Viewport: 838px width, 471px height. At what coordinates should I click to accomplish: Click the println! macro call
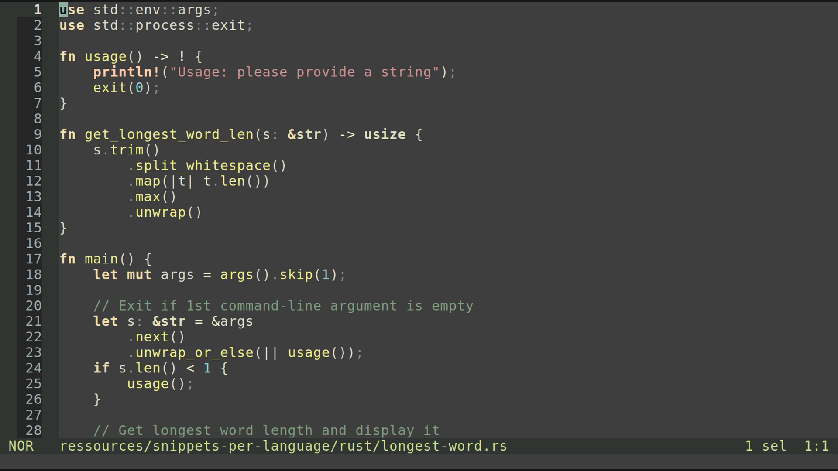pyautogui.click(x=127, y=72)
